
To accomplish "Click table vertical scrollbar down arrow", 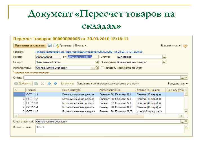I will (x=186, y=112).
